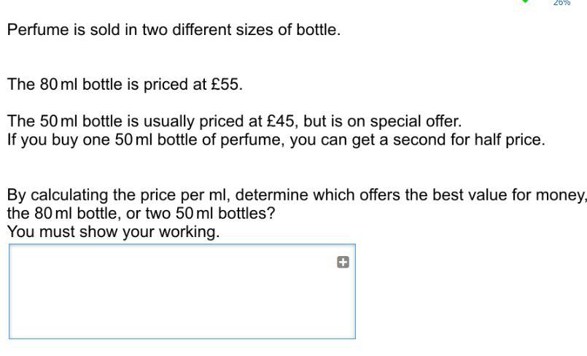Click the 'second for half price' text
The image size is (587, 356).
tap(469, 139)
